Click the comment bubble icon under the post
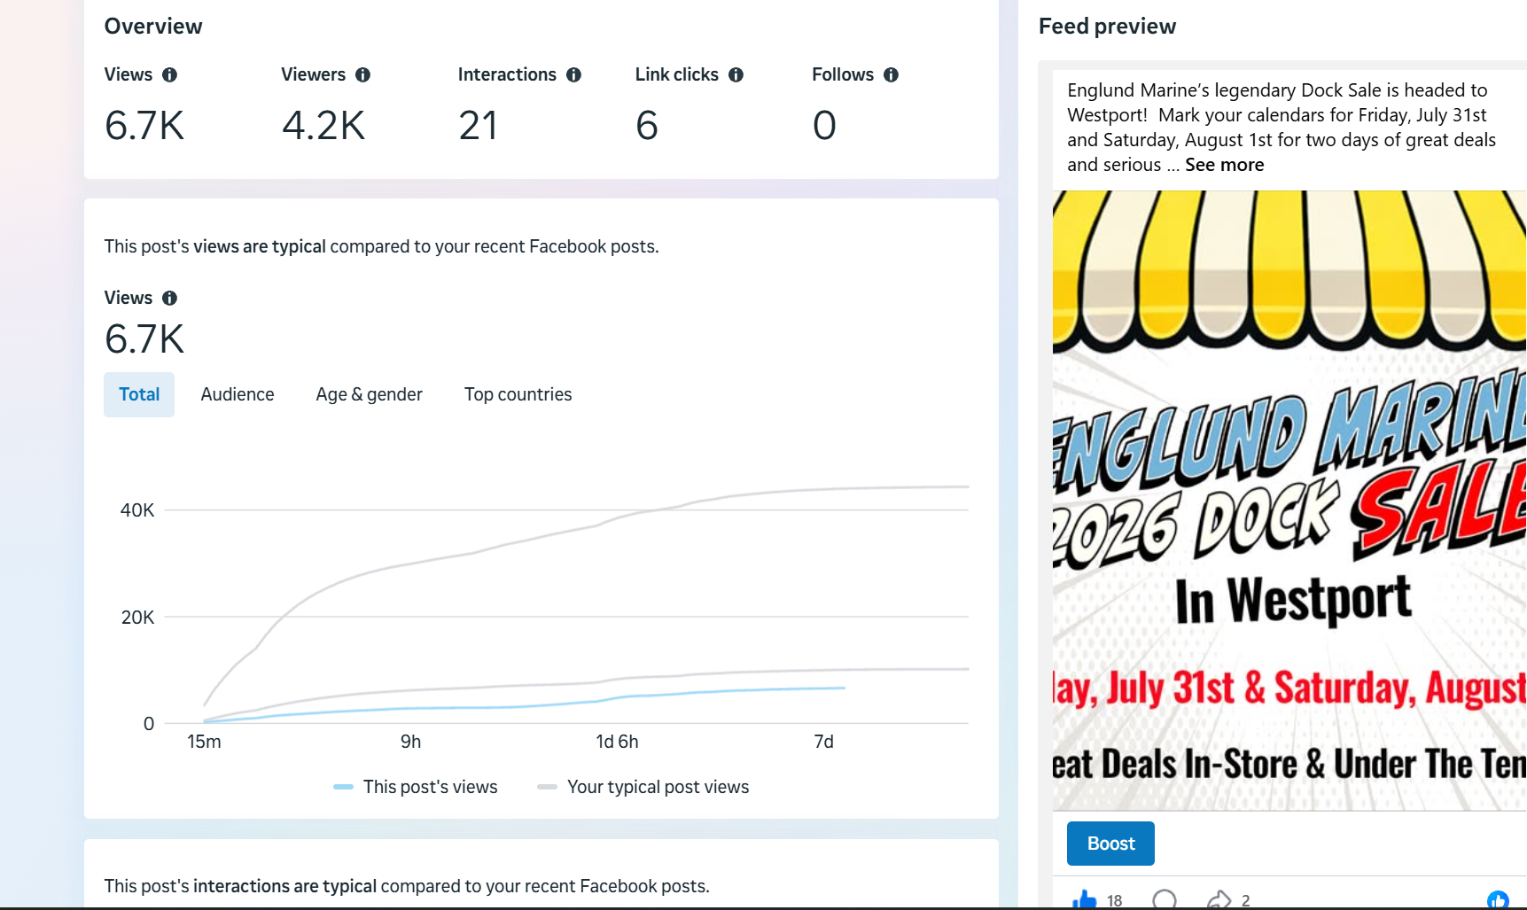Image resolution: width=1527 pixels, height=910 pixels. 1165,900
